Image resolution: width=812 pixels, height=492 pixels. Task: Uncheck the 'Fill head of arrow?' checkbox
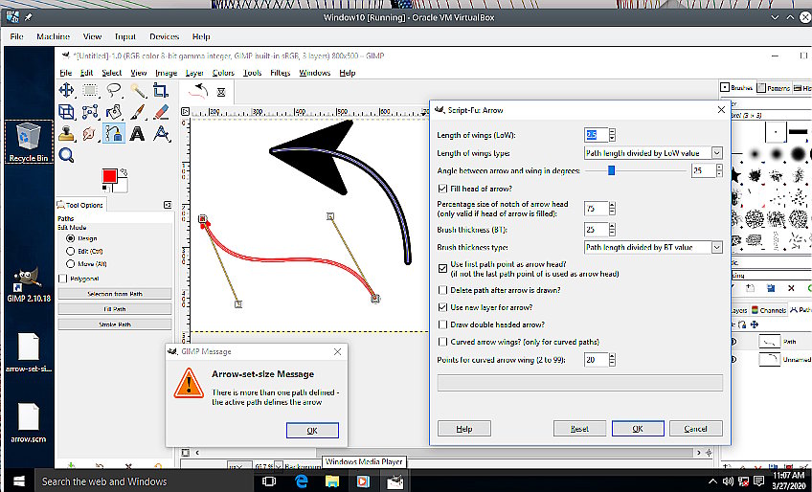(x=441, y=189)
